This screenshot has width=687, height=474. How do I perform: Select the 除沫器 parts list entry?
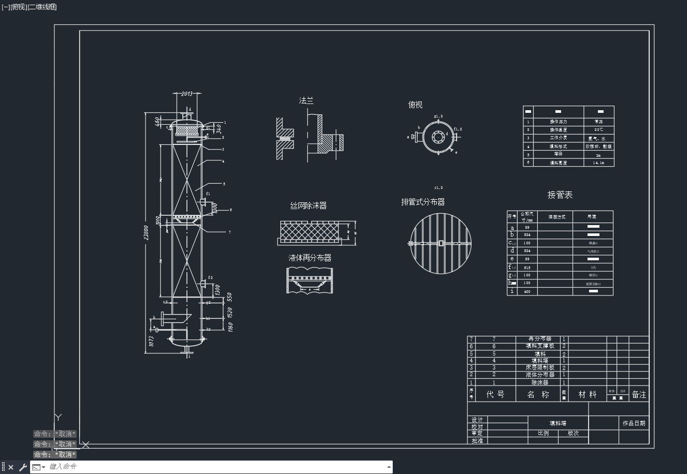click(x=540, y=382)
